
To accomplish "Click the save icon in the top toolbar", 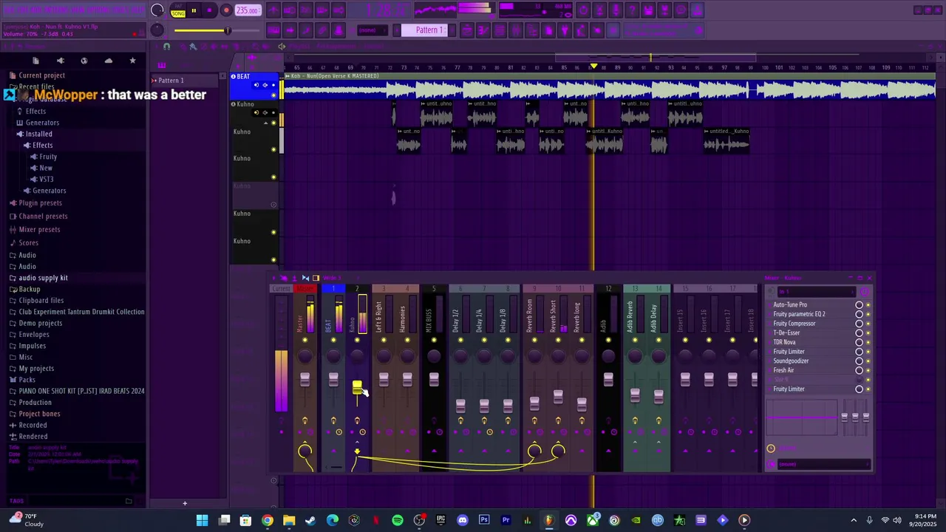I will click(649, 10).
